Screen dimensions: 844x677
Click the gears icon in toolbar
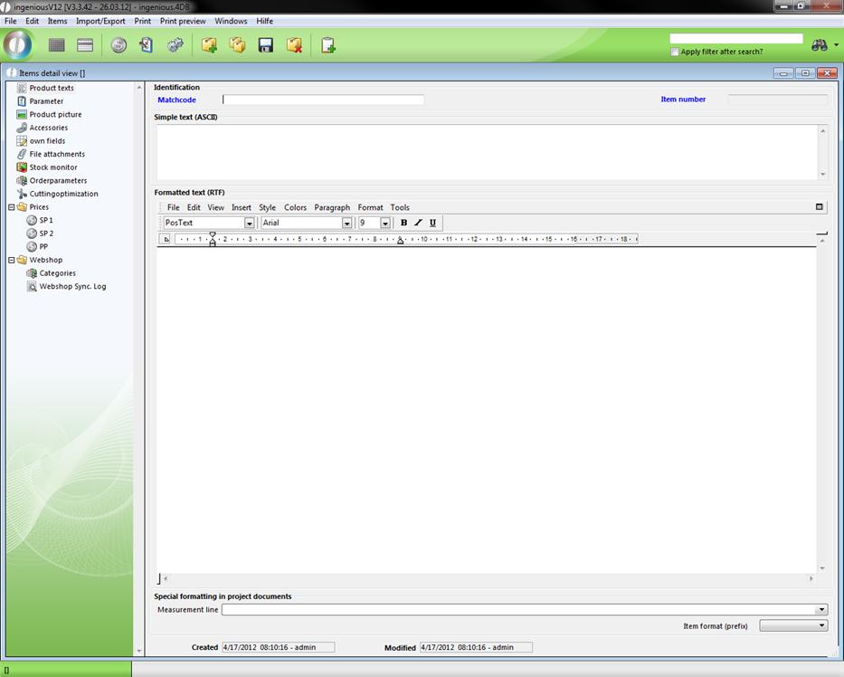(x=175, y=45)
